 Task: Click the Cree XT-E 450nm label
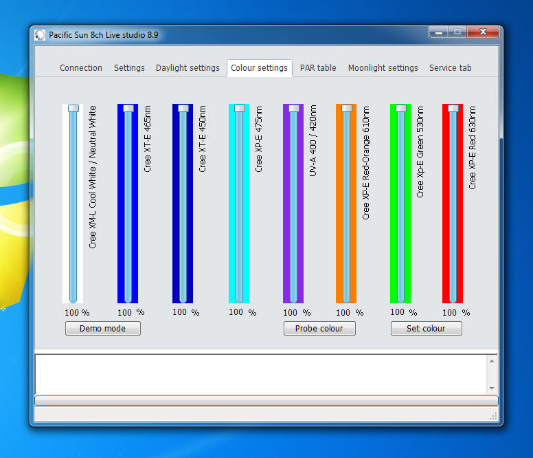(203, 139)
